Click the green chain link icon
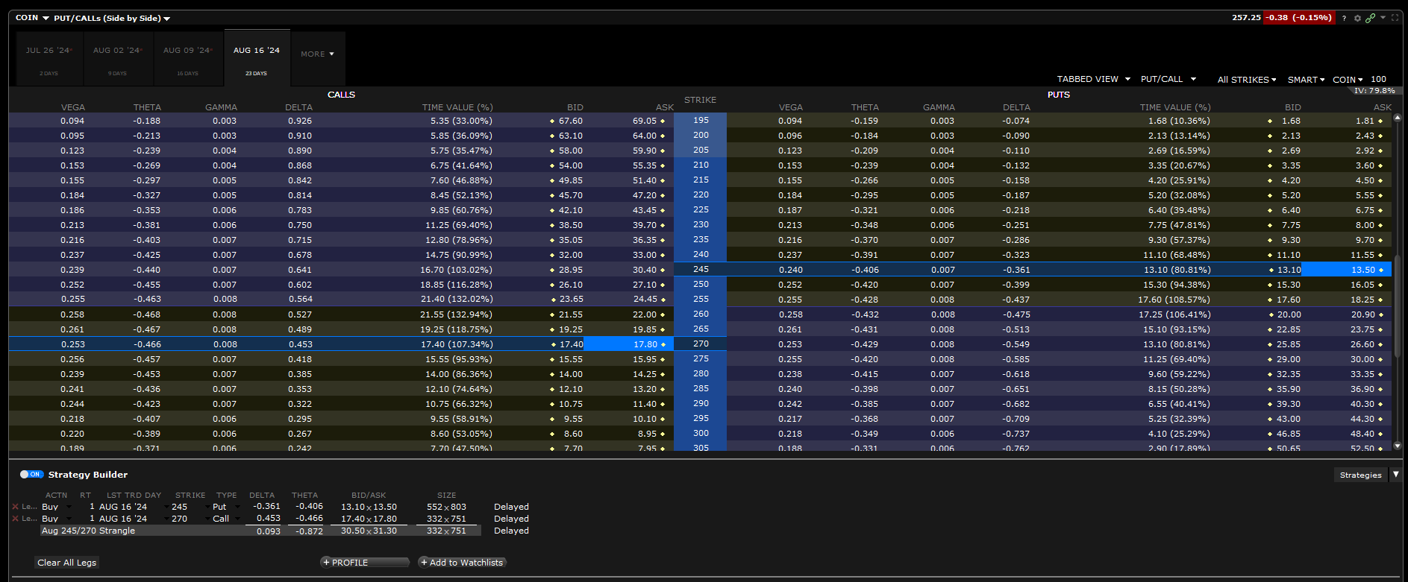 point(1370,18)
